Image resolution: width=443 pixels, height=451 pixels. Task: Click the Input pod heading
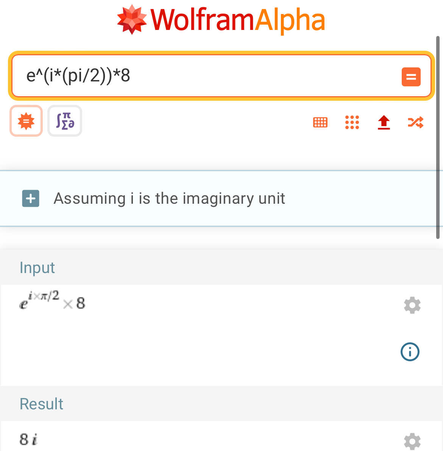(37, 268)
